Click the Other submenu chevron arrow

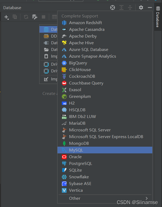click(x=146, y=198)
